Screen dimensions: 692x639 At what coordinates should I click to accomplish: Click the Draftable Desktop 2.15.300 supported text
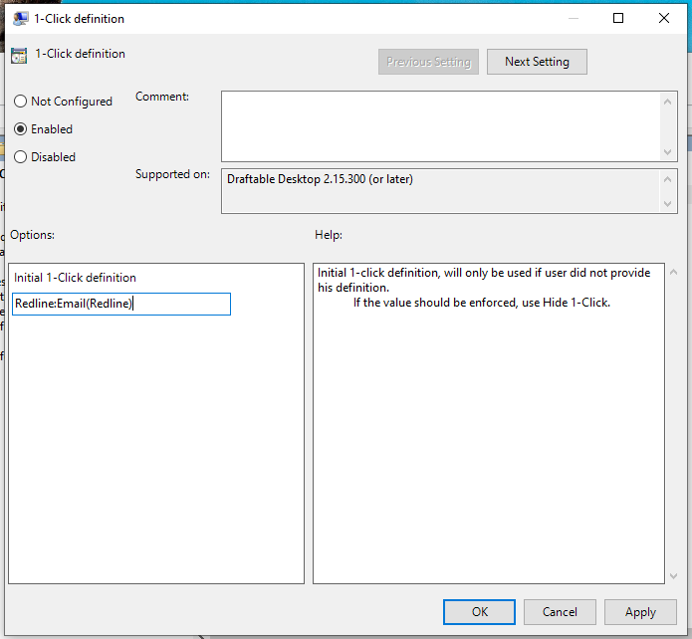point(320,179)
